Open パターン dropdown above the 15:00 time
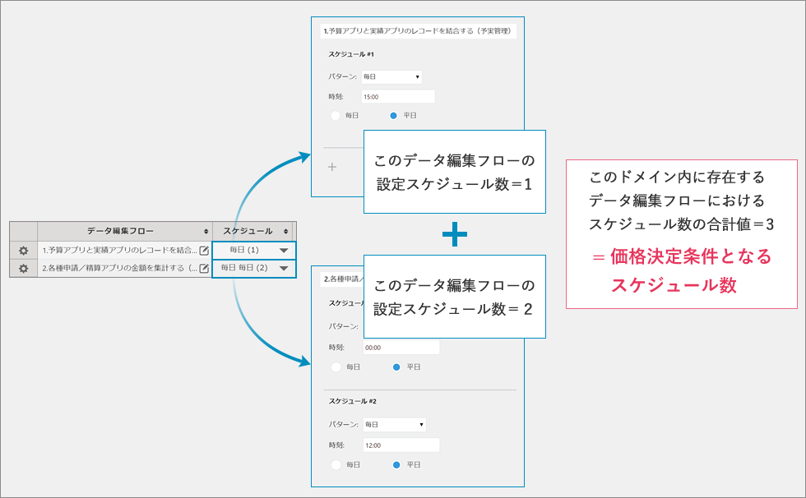806x498 pixels. point(391,77)
